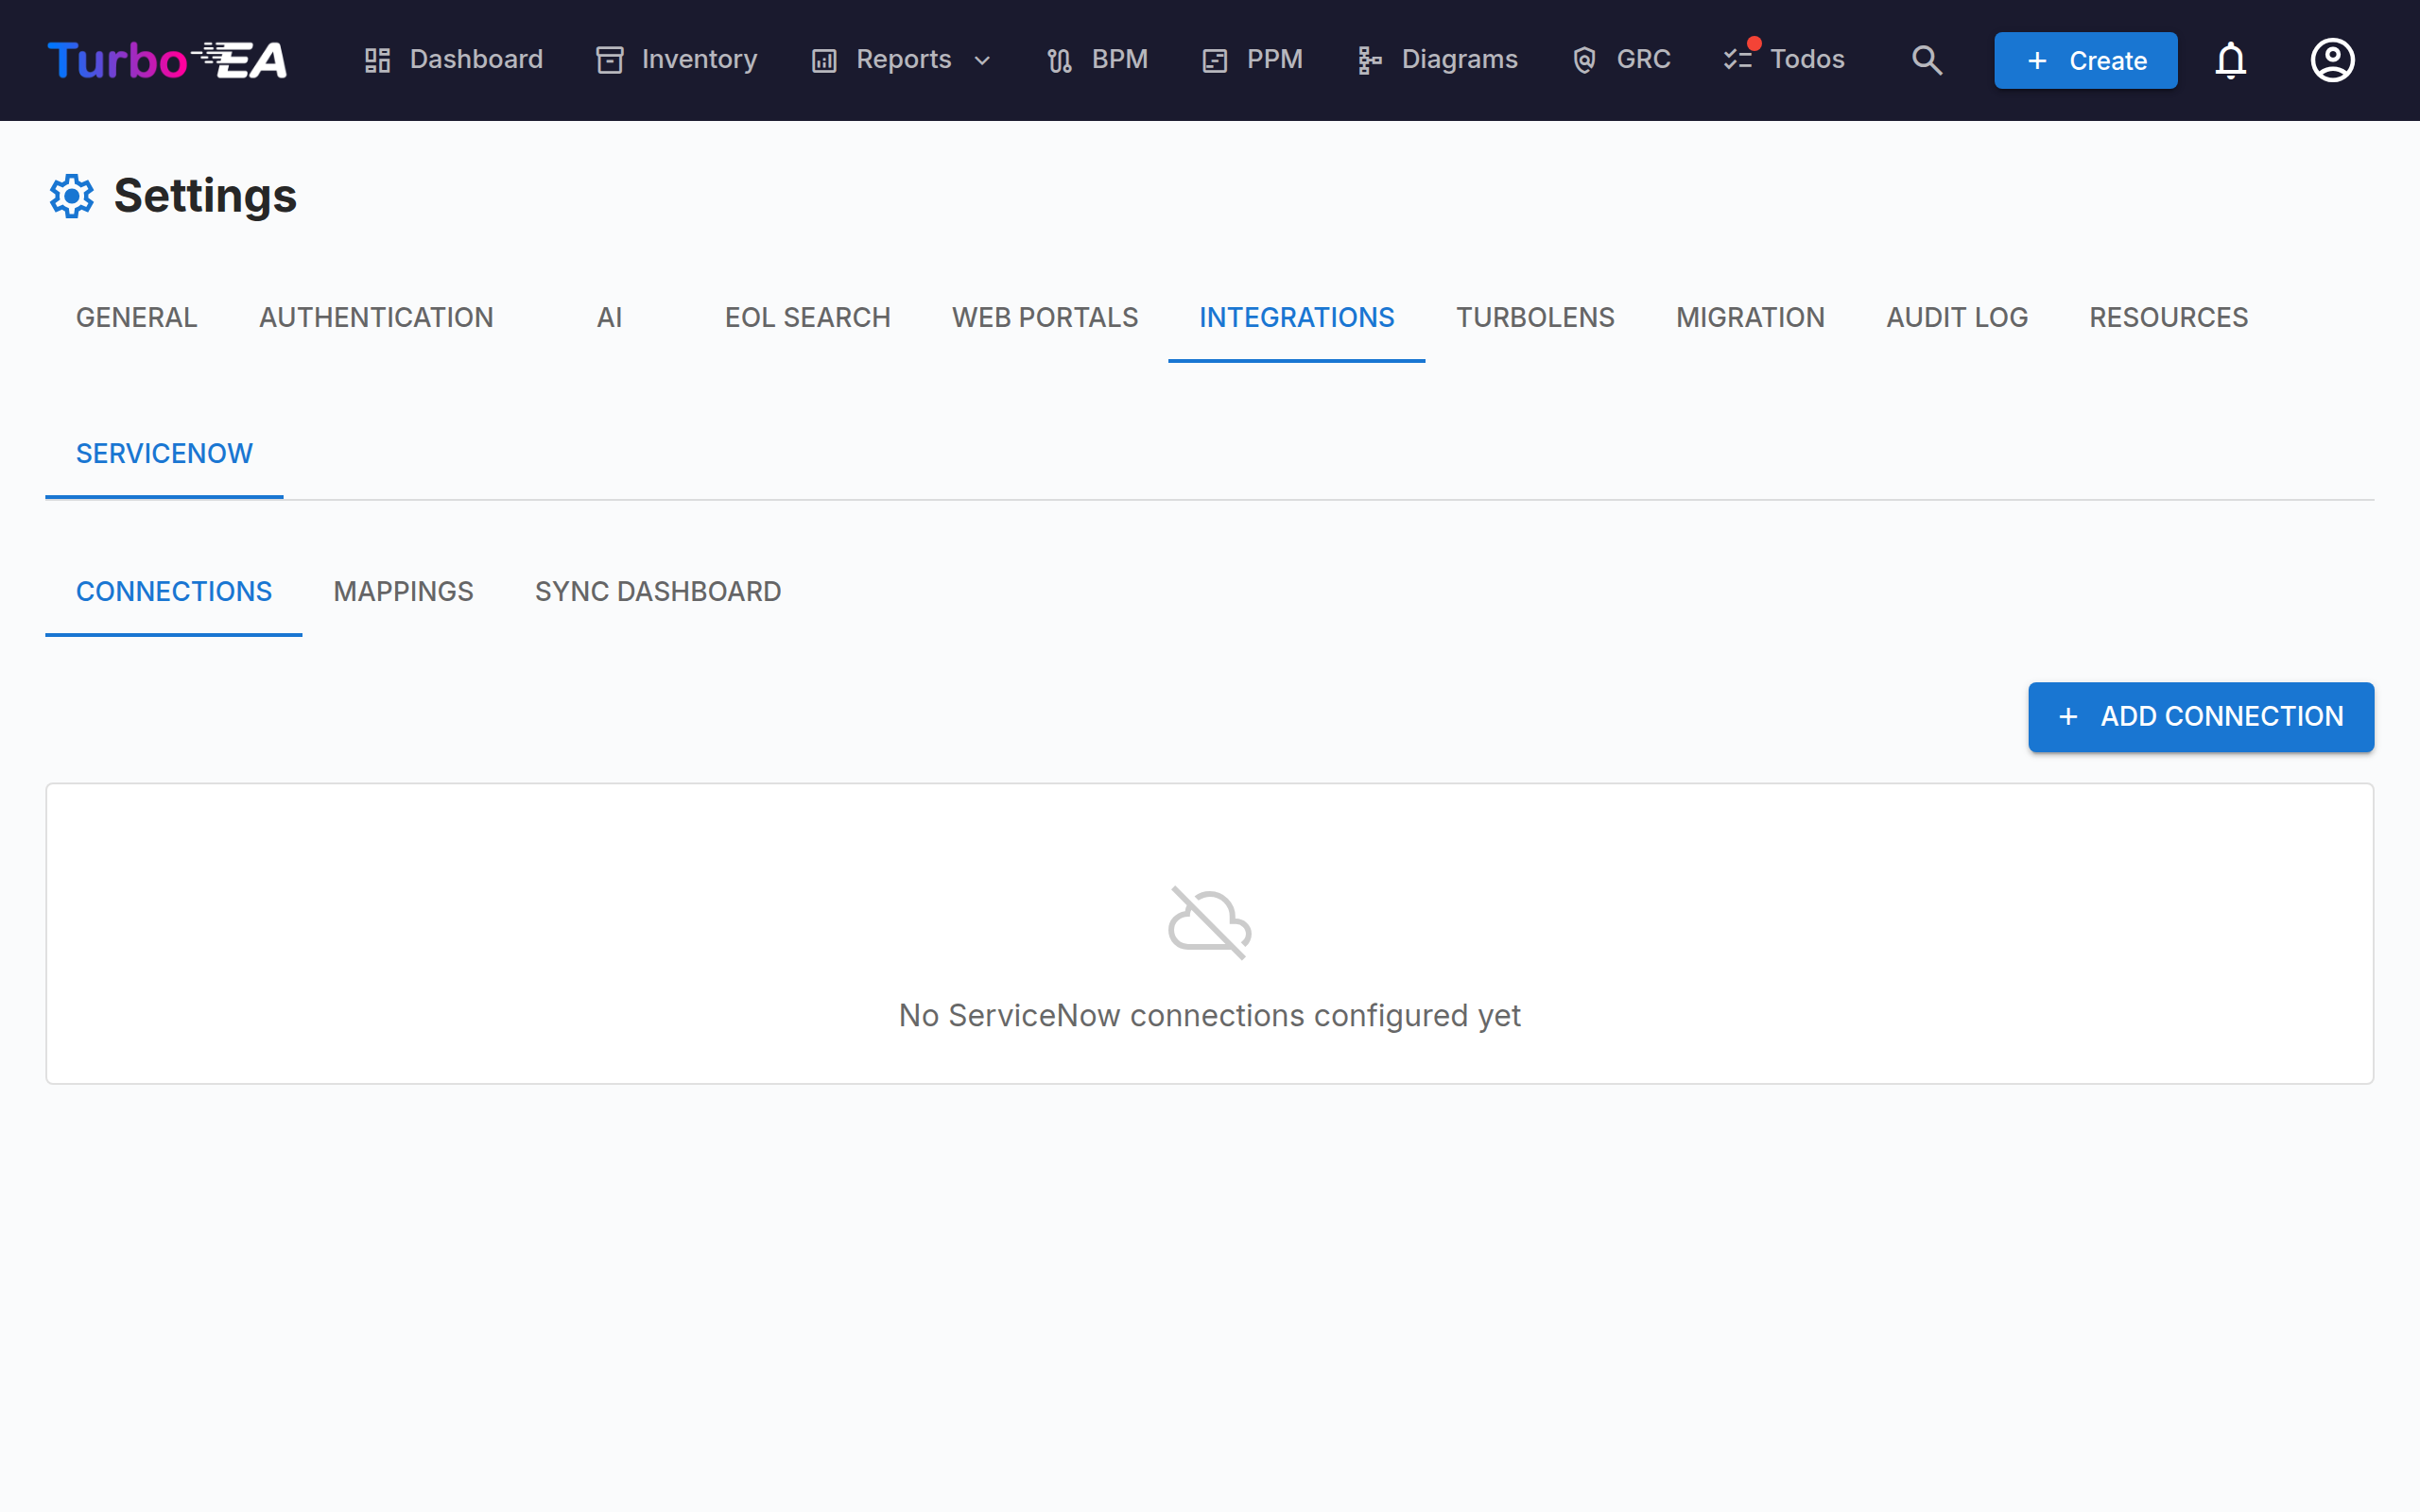
Task: Expand the Reports dropdown chevron
Action: [982, 60]
